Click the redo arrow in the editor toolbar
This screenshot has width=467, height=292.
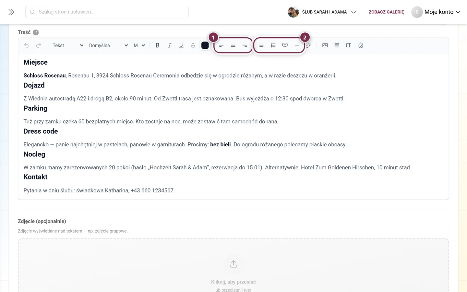pyautogui.click(x=39, y=45)
